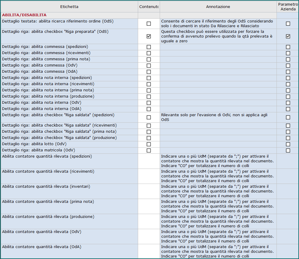Enable Contenuto for nota interna (OdA)

coord(149,109)
